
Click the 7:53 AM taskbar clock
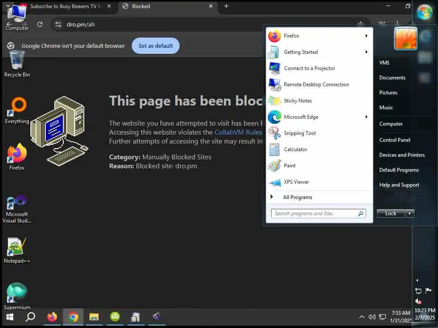click(401, 316)
